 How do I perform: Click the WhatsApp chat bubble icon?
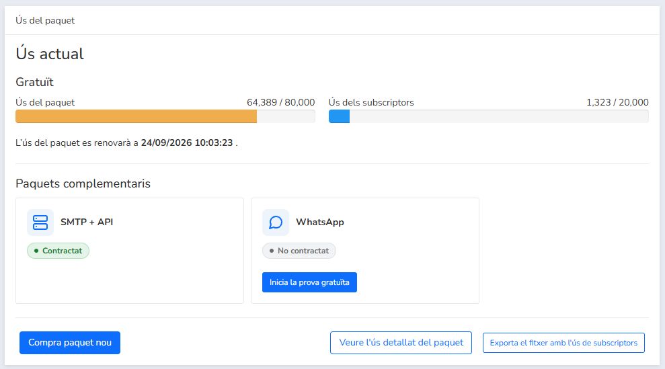click(x=276, y=222)
